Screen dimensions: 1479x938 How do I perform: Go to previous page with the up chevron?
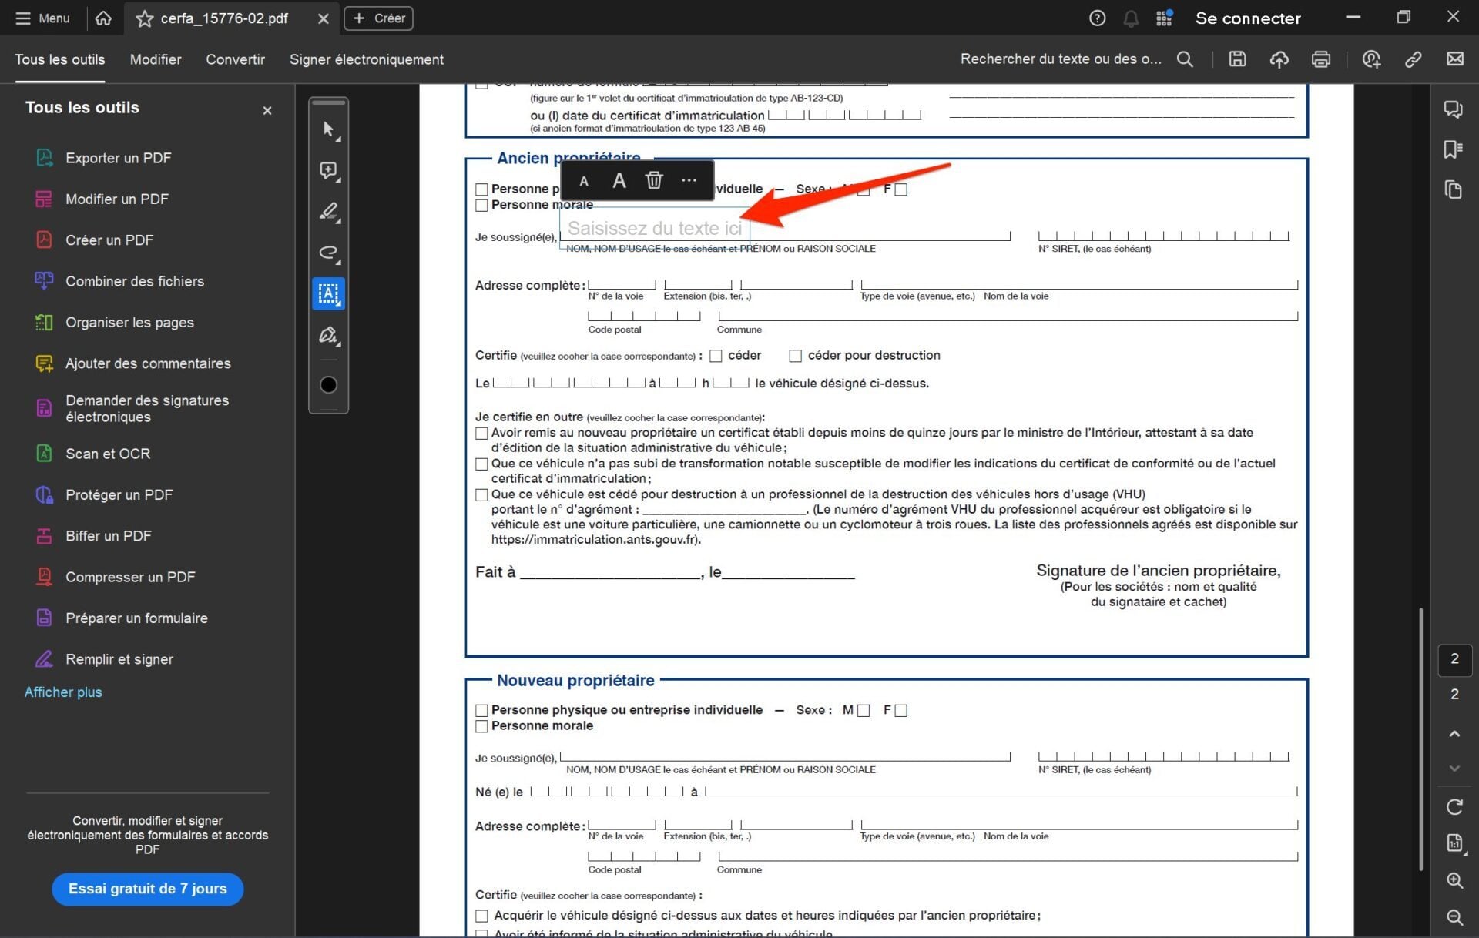point(1454,734)
